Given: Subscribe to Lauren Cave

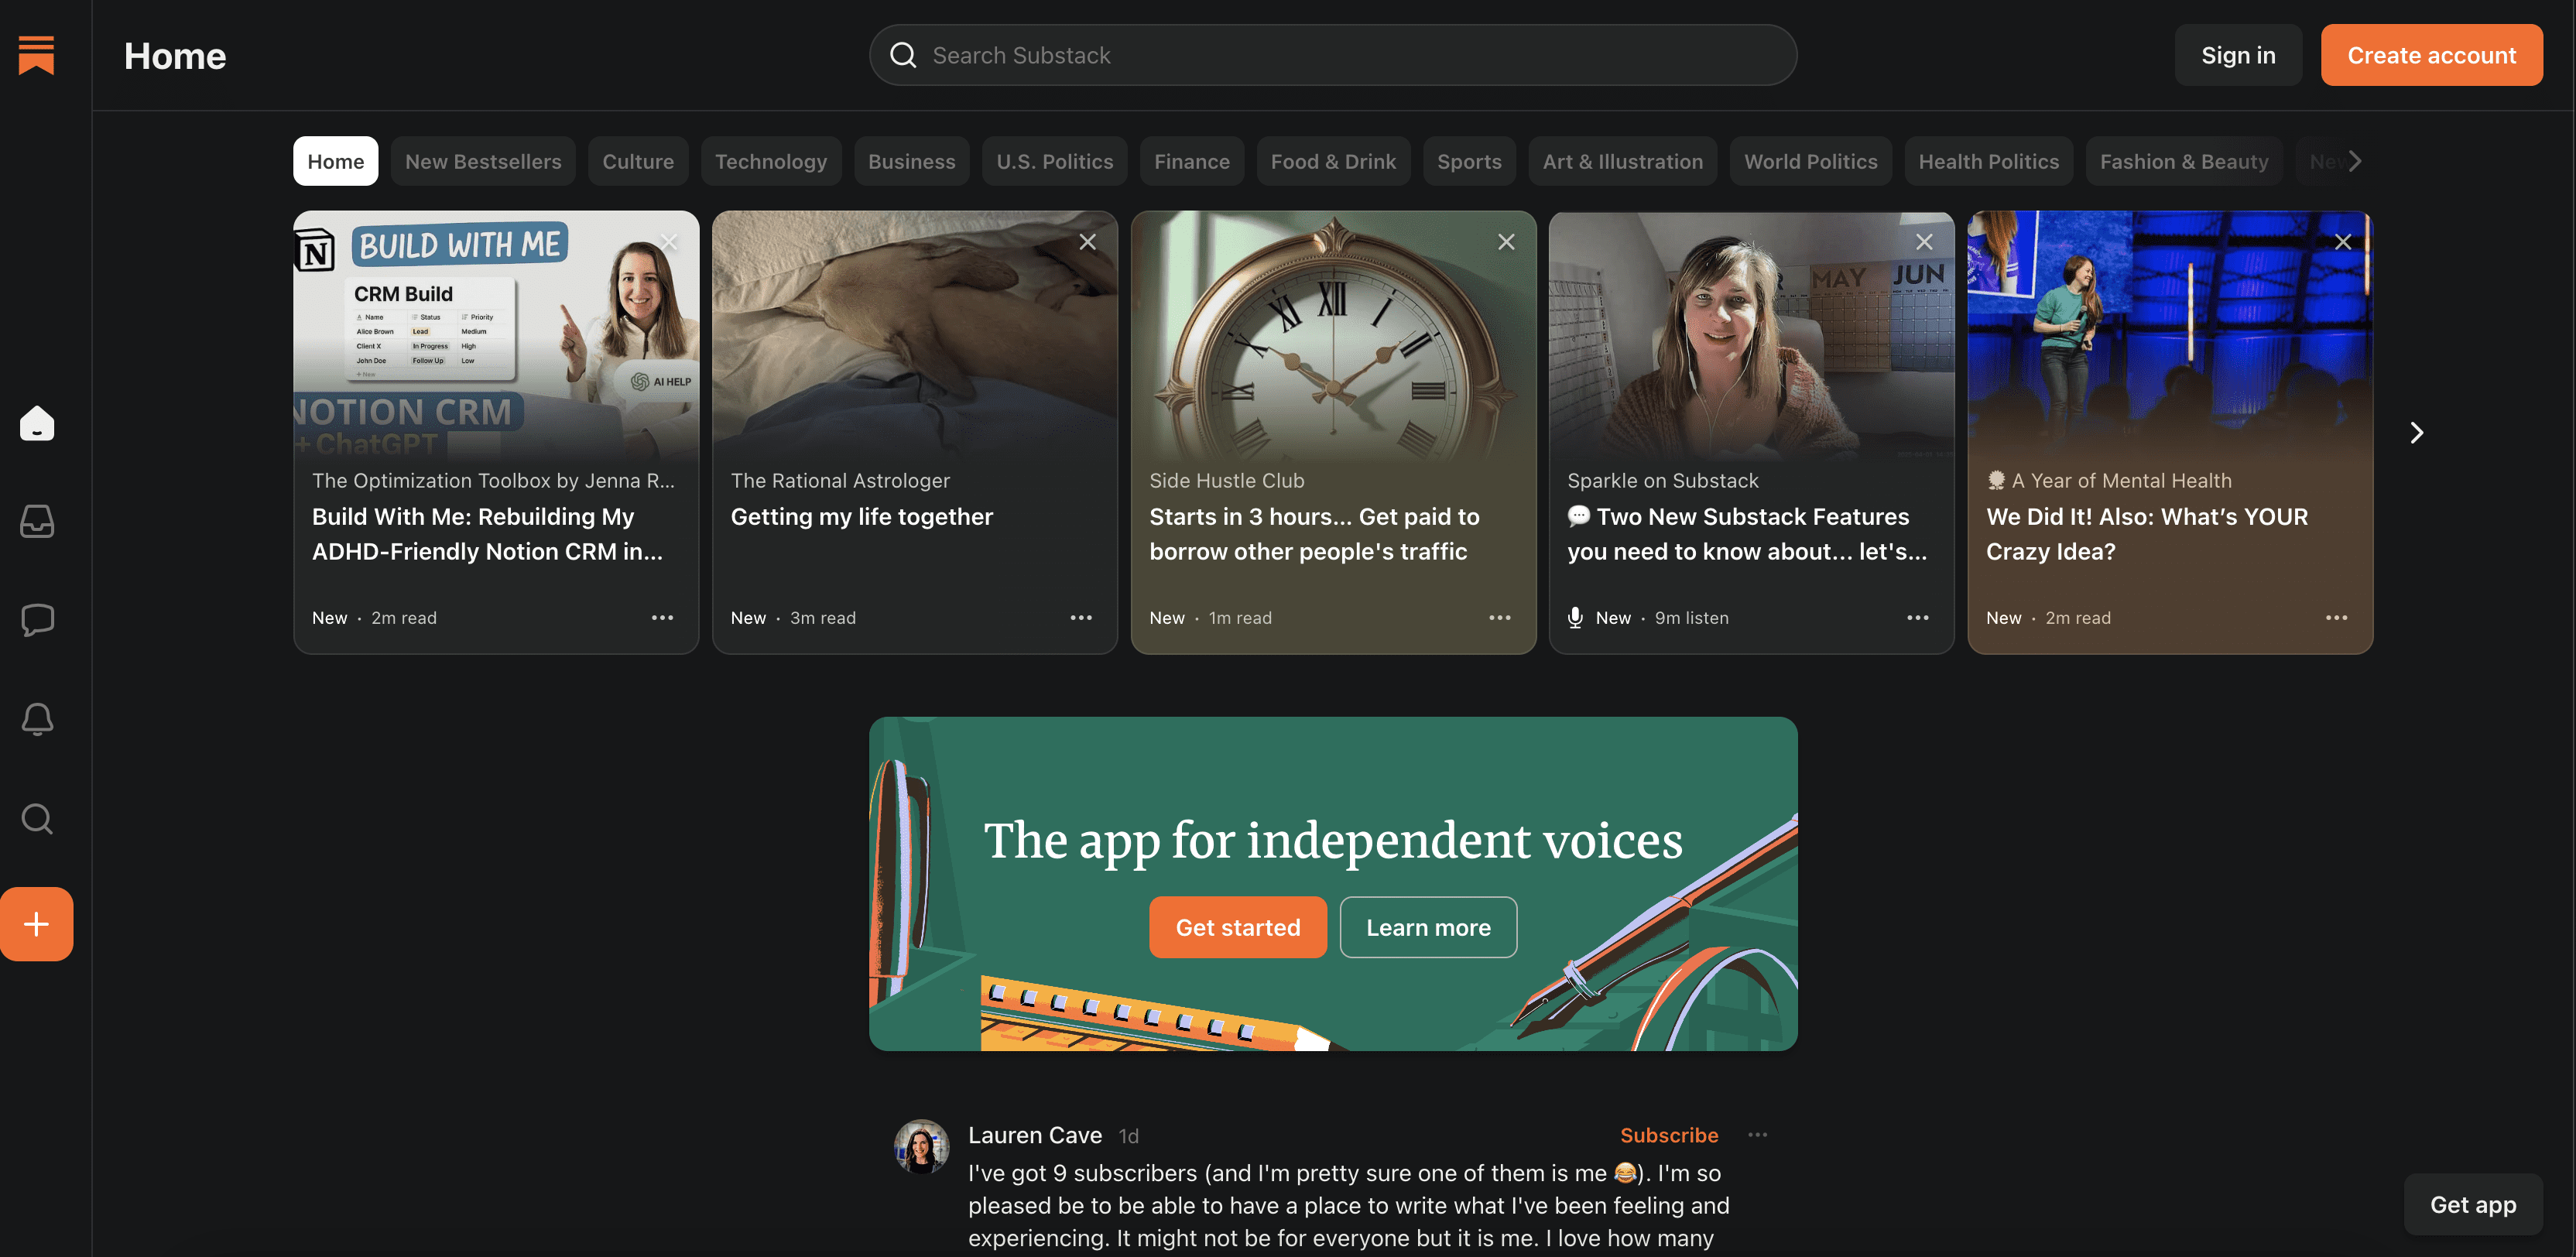Looking at the screenshot, I should pos(1668,1135).
